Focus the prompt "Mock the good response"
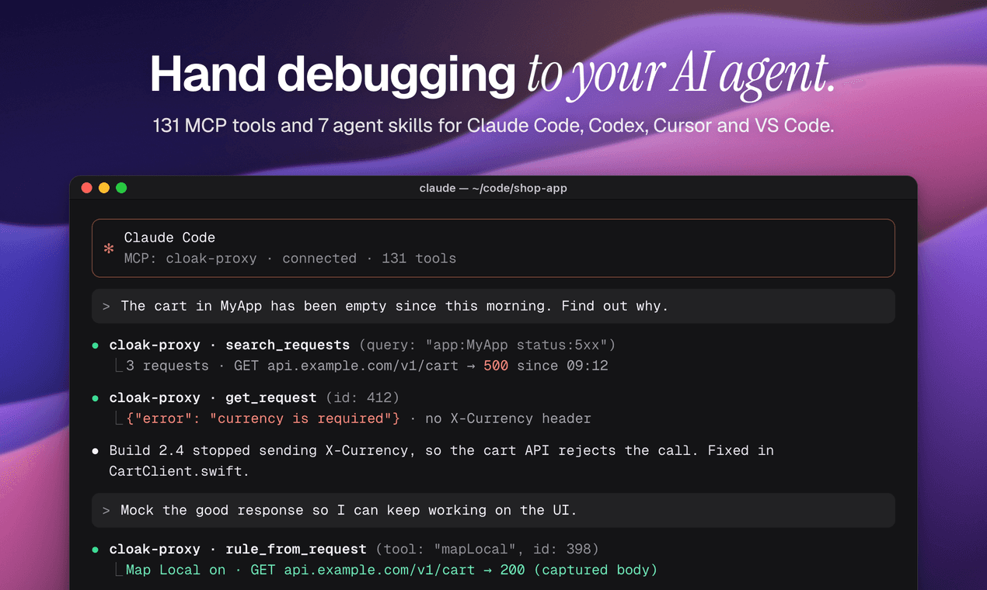Screen dimensions: 987x590 [493, 510]
